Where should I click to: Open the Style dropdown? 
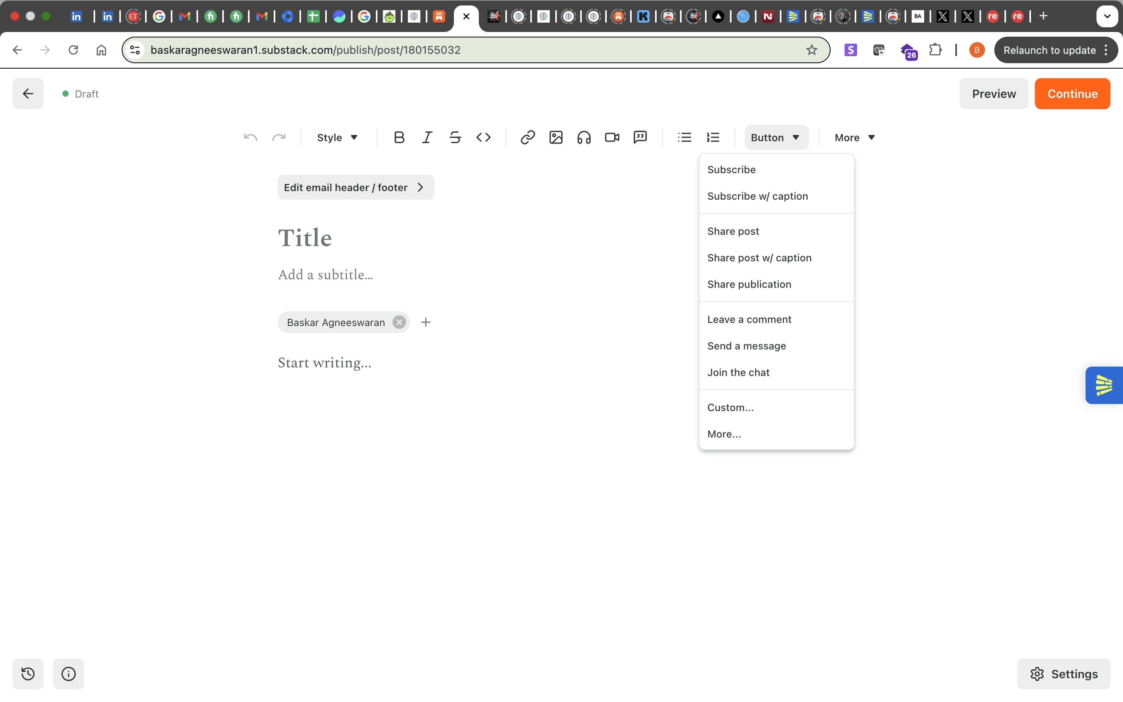tap(337, 137)
